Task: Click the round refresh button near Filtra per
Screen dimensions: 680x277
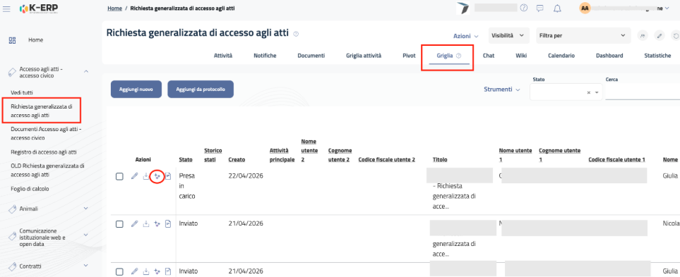Action: tap(676, 35)
